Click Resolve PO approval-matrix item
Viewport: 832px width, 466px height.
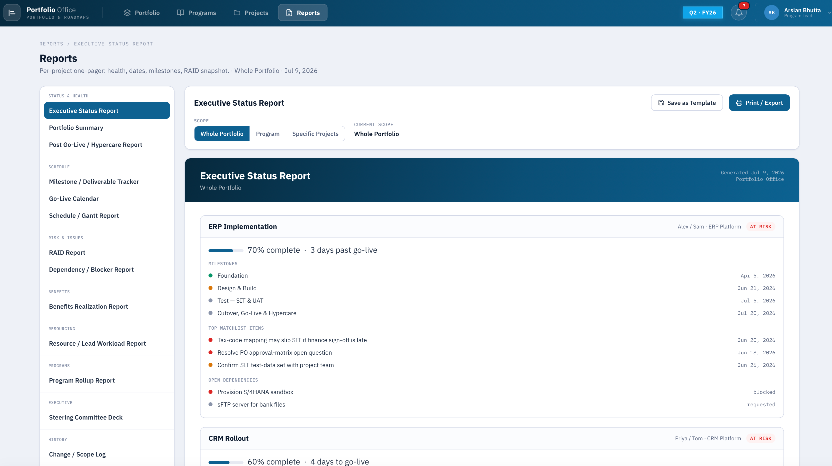coord(491,352)
